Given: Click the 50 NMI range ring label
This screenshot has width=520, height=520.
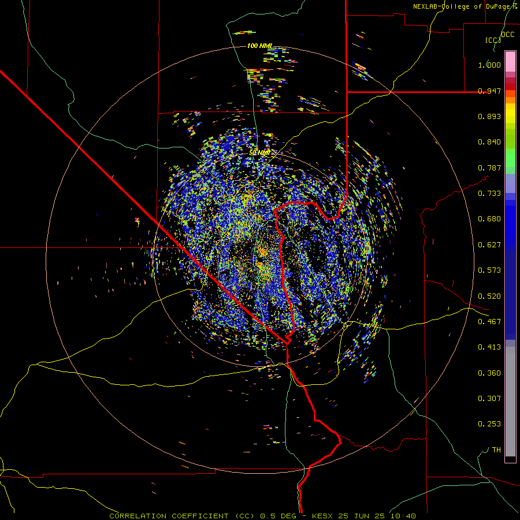Looking at the screenshot, I should tap(259, 153).
